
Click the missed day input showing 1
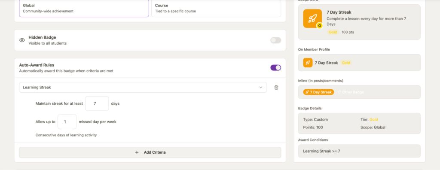67,122
